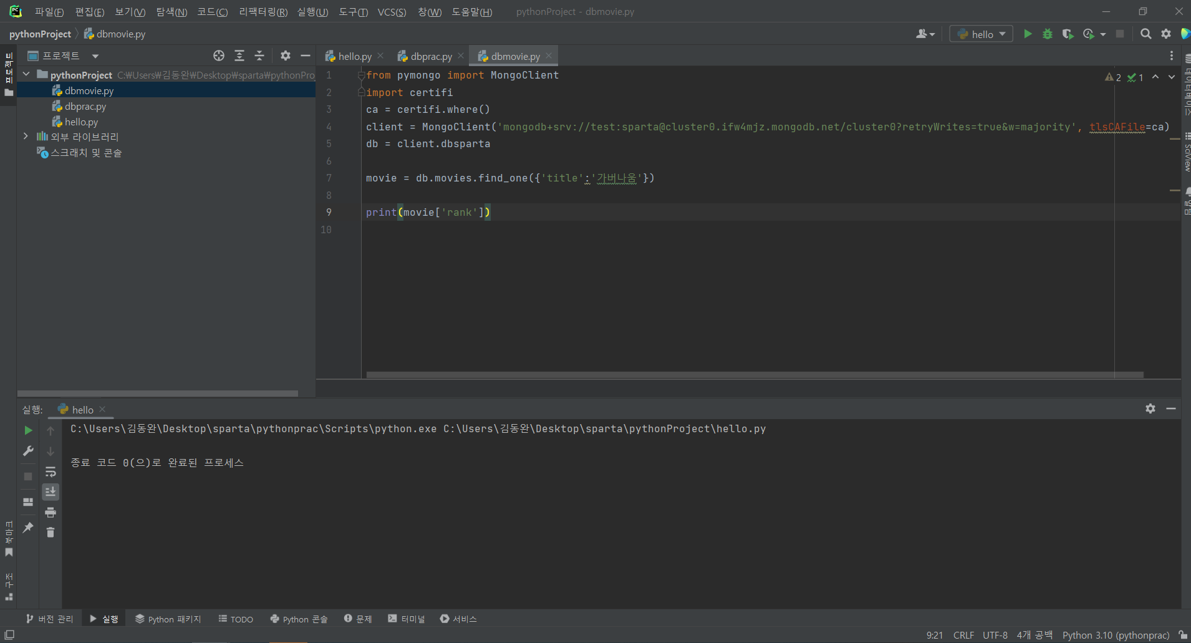Open Version Control tool window
Viewport: 1191px width, 643px height.
49,619
